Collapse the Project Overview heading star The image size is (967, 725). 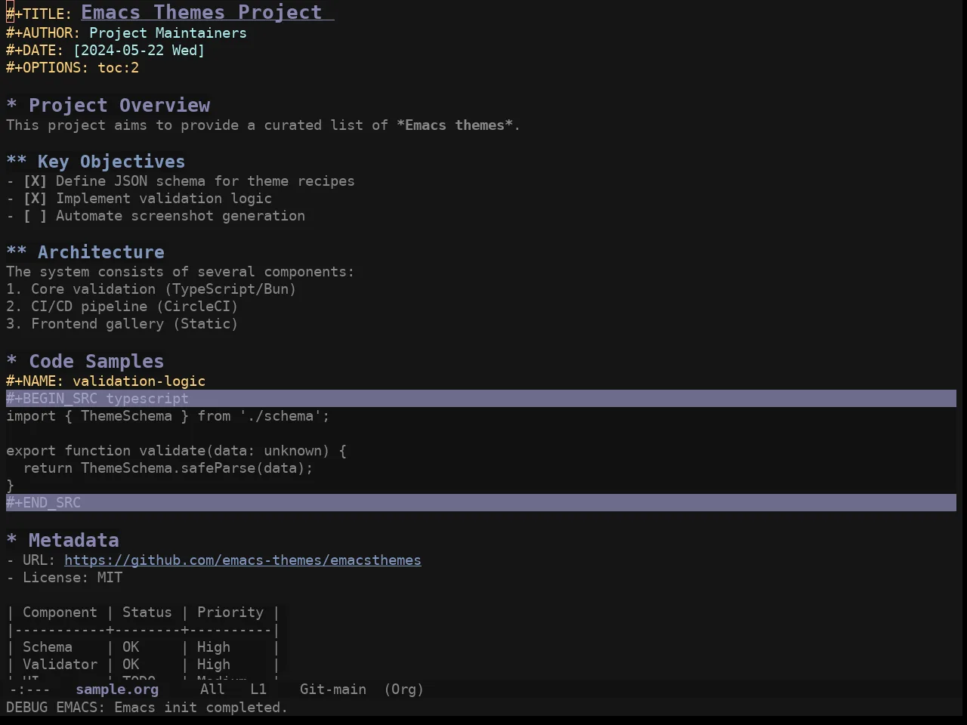coord(11,106)
